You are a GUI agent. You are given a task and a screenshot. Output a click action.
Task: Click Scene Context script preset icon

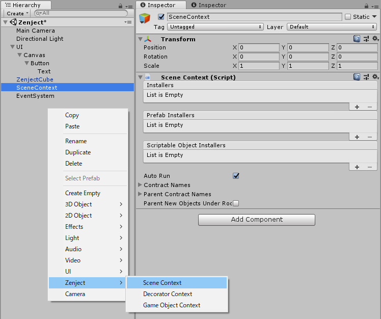click(x=366, y=77)
